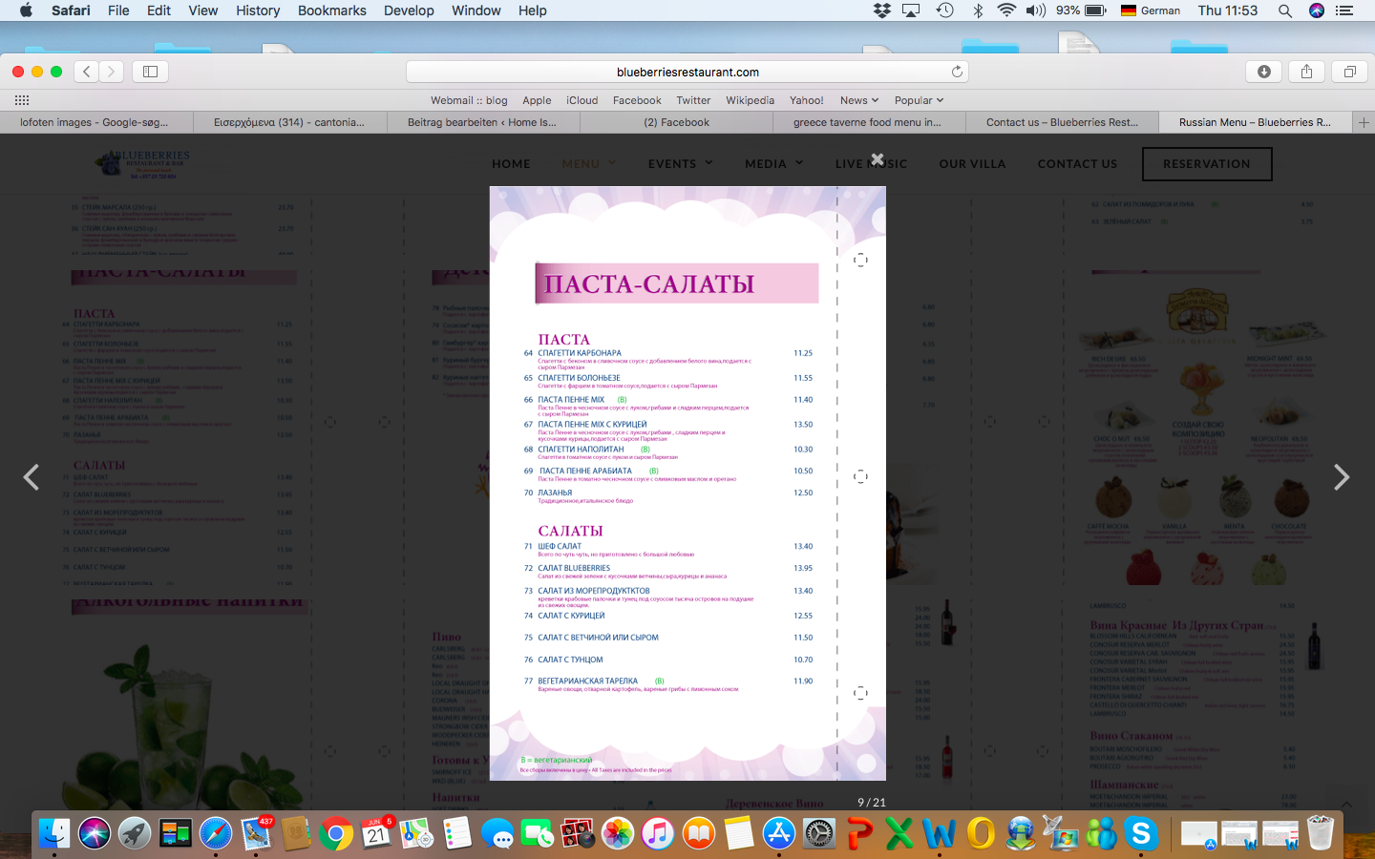Viewport: 1375px width, 859px height.
Task: Open Mail with 437 badge
Action: click(x=256, y=833)
